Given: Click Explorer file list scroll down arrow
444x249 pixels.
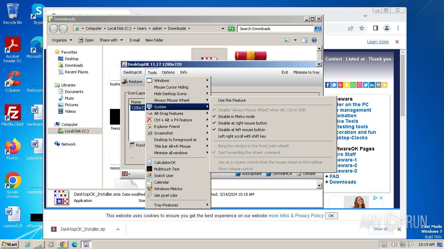Looking at the screenshot, I should point(319,186).
